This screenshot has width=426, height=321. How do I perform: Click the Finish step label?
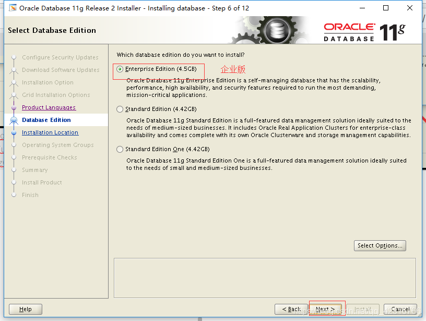(x=30, y=195)
